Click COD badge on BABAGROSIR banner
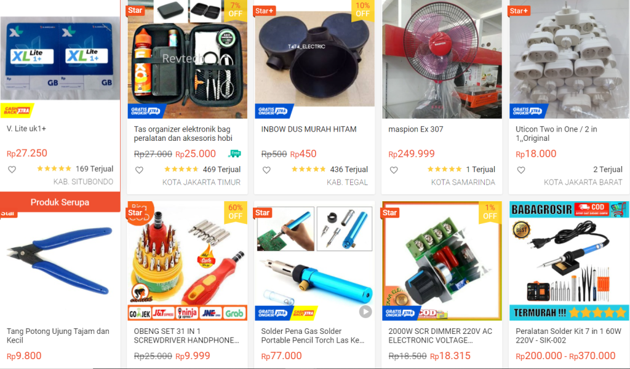630x369 pixels. point(591,208)
